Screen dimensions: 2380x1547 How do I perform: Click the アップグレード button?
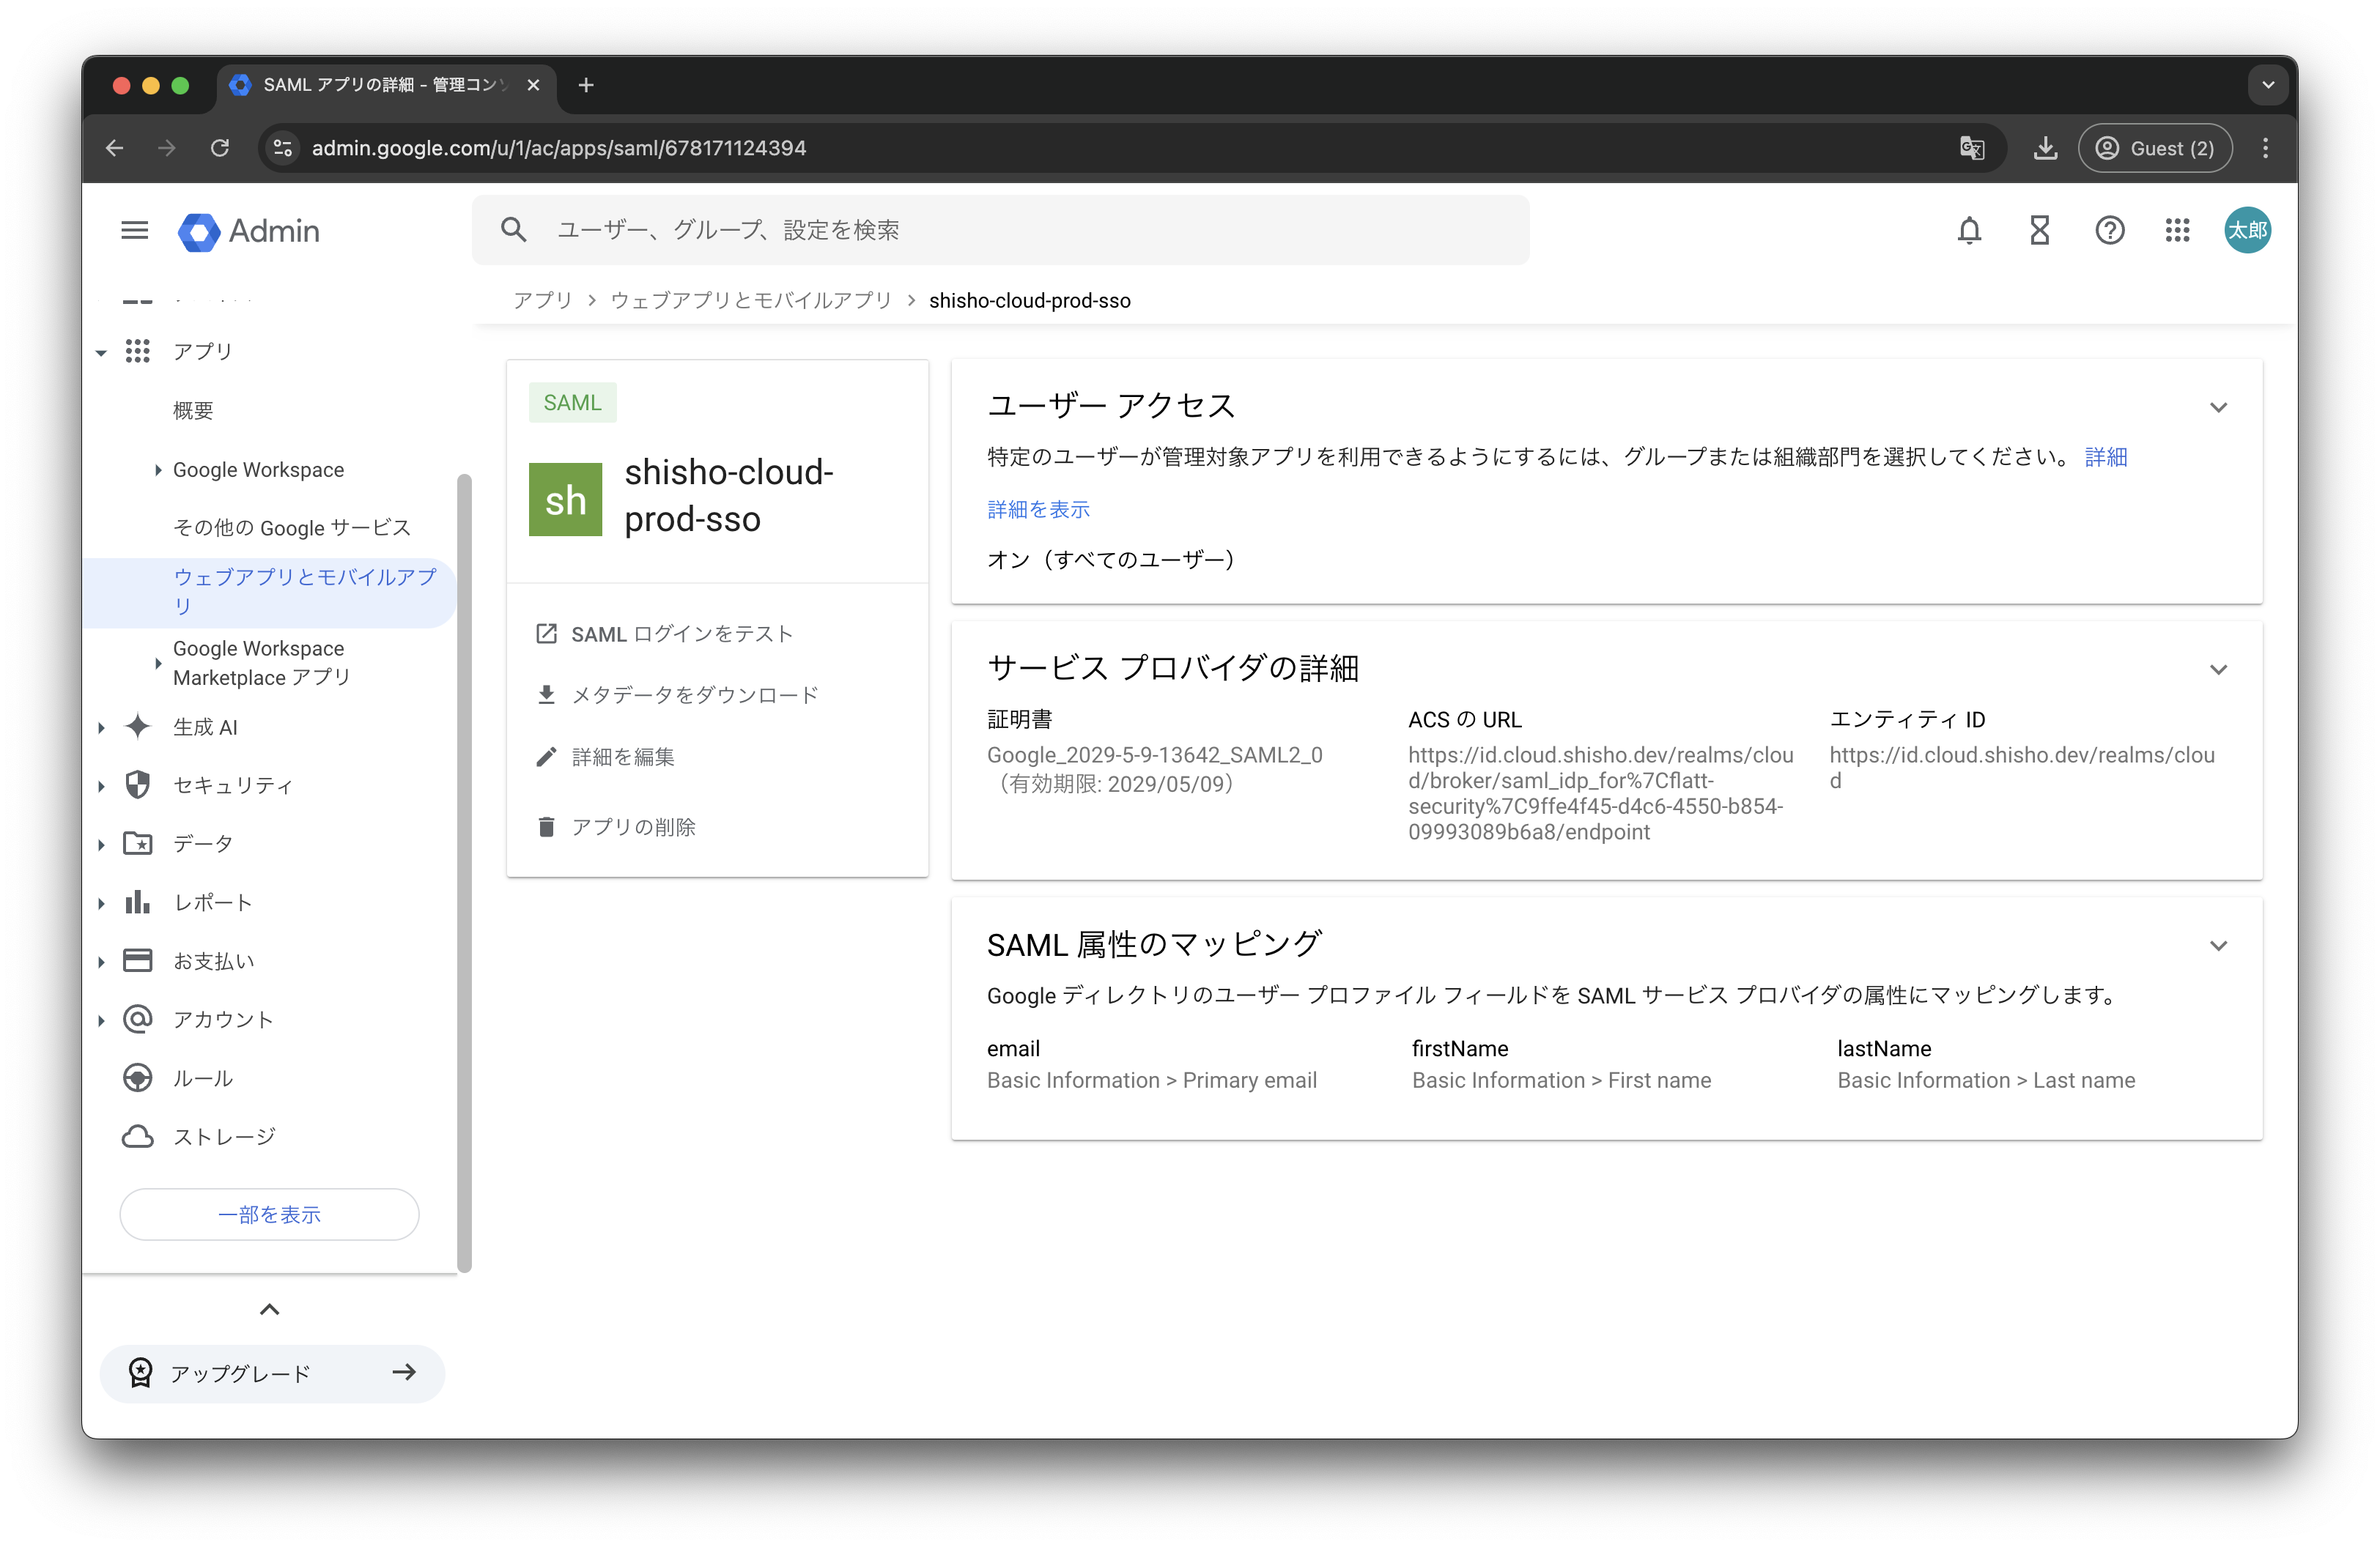tap(272, 1373)
